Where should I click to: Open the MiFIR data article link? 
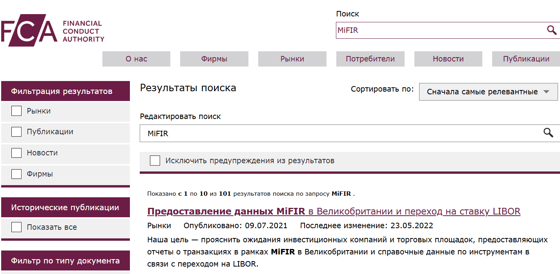(x=333, y=211)
